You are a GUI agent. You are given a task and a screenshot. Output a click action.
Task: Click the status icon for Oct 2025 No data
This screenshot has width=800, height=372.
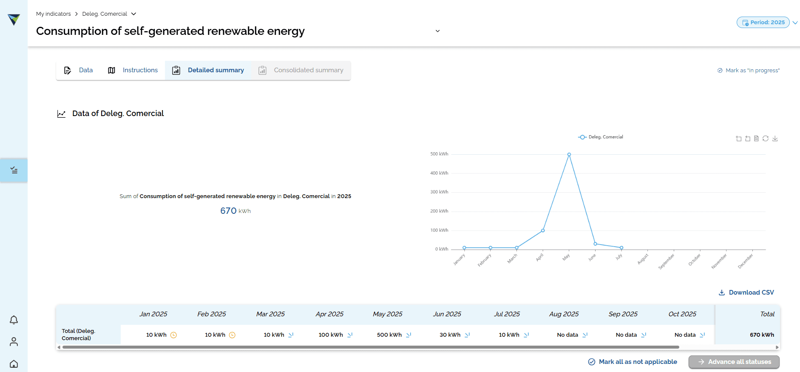pyautogui.click(x=702, y=335)
